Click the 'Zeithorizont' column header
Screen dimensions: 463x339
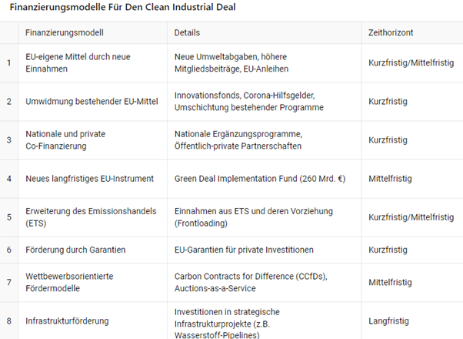391,33
